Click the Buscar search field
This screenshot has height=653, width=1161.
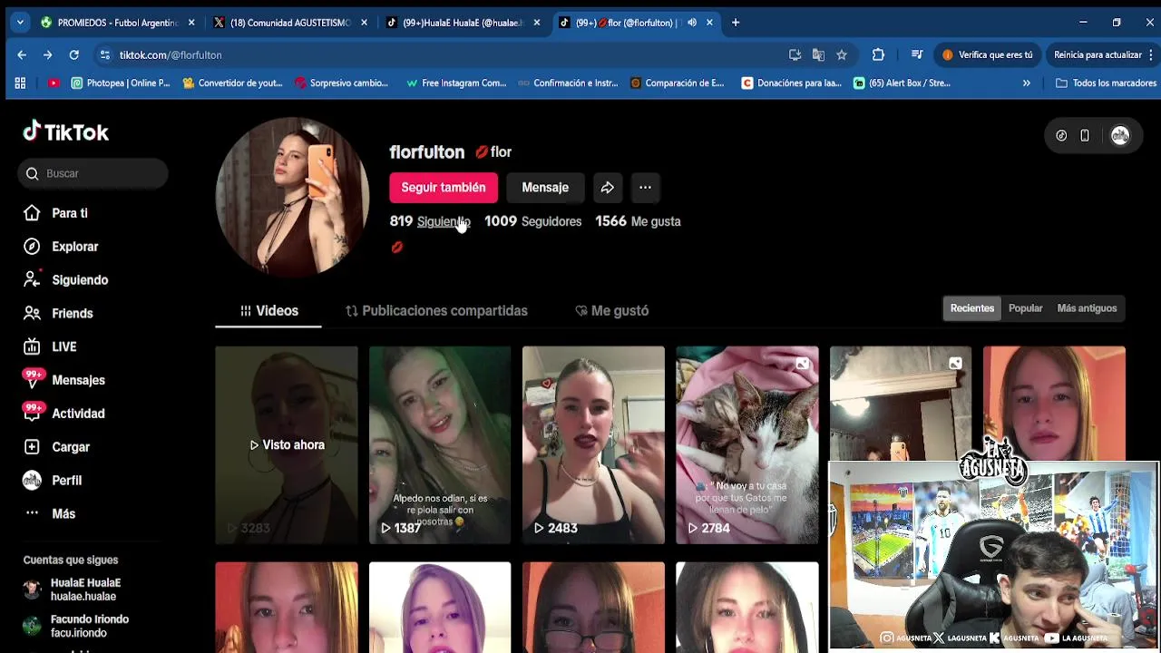pyautogui.click(x=93, y=173)
